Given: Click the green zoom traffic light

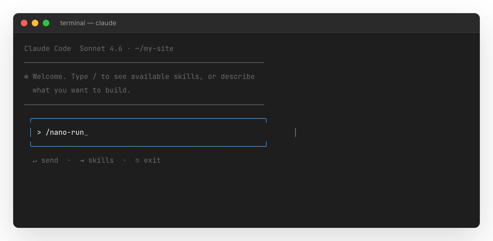Looking at the screenshot, I should click(46, 23).
